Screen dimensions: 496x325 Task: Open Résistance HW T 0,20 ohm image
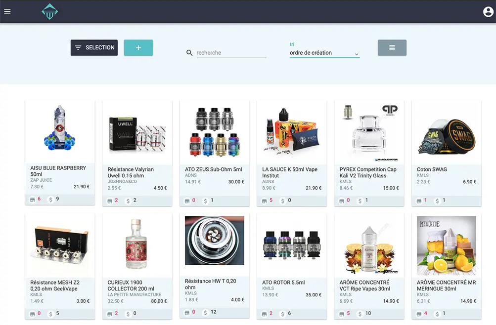coord(215,241)
